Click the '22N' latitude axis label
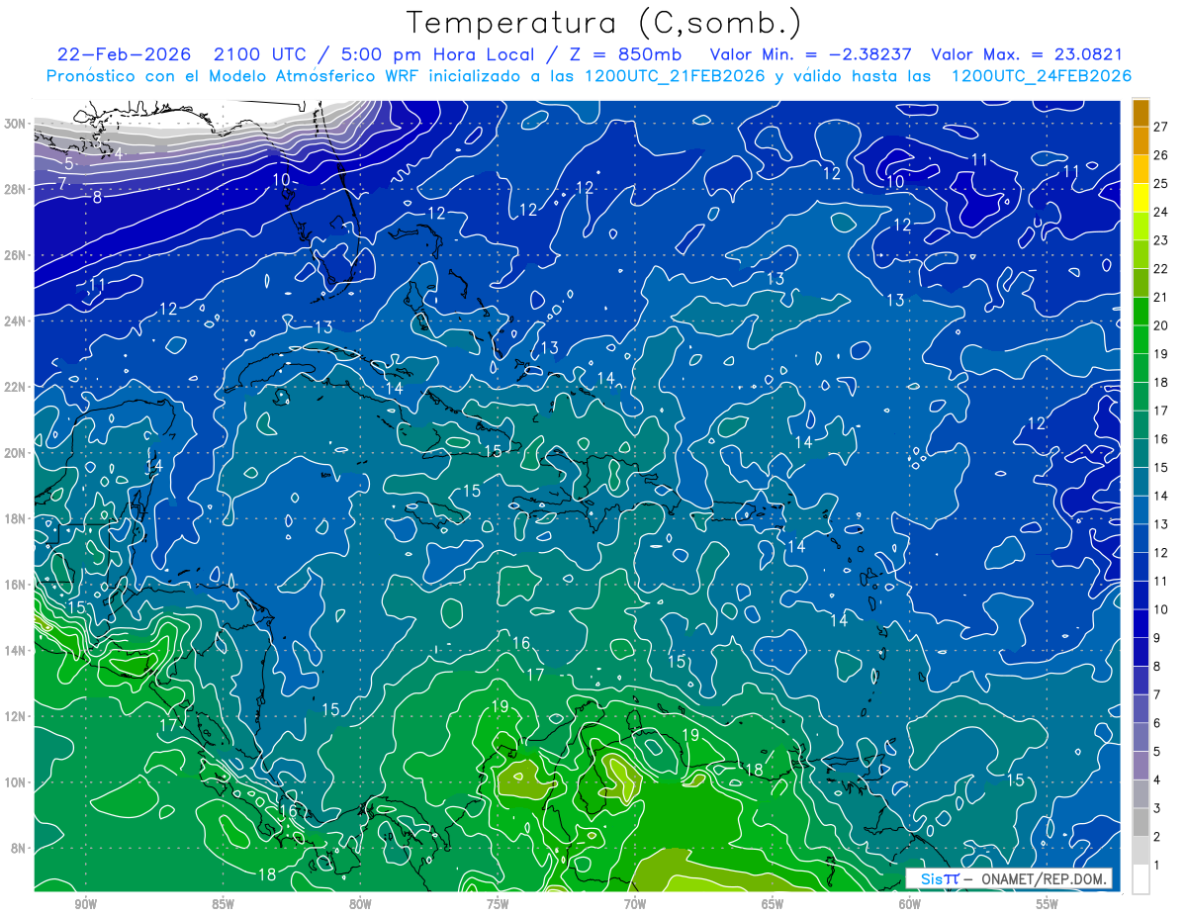This screenshot has height=917, width=1187. [x=16, y=387]
